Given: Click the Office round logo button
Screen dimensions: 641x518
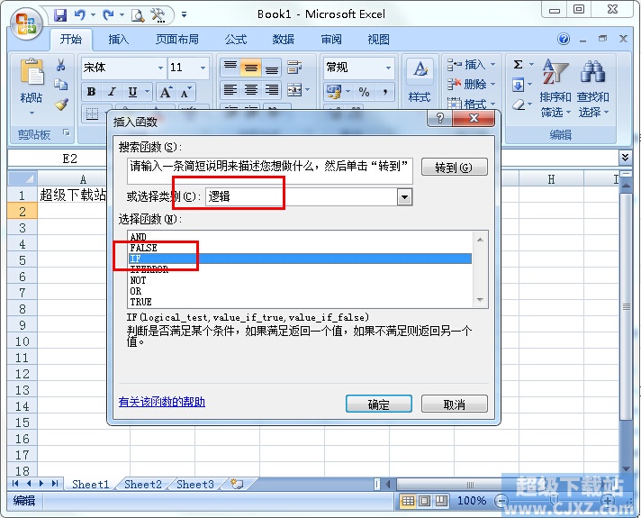Looking at the screenshot, I should (27, 23).
